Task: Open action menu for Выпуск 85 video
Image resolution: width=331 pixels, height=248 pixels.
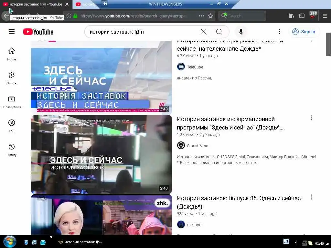Action: pos(311,197)
